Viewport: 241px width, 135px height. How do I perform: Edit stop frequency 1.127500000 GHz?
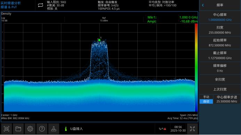pyautogui.click(x=220, y=55)
